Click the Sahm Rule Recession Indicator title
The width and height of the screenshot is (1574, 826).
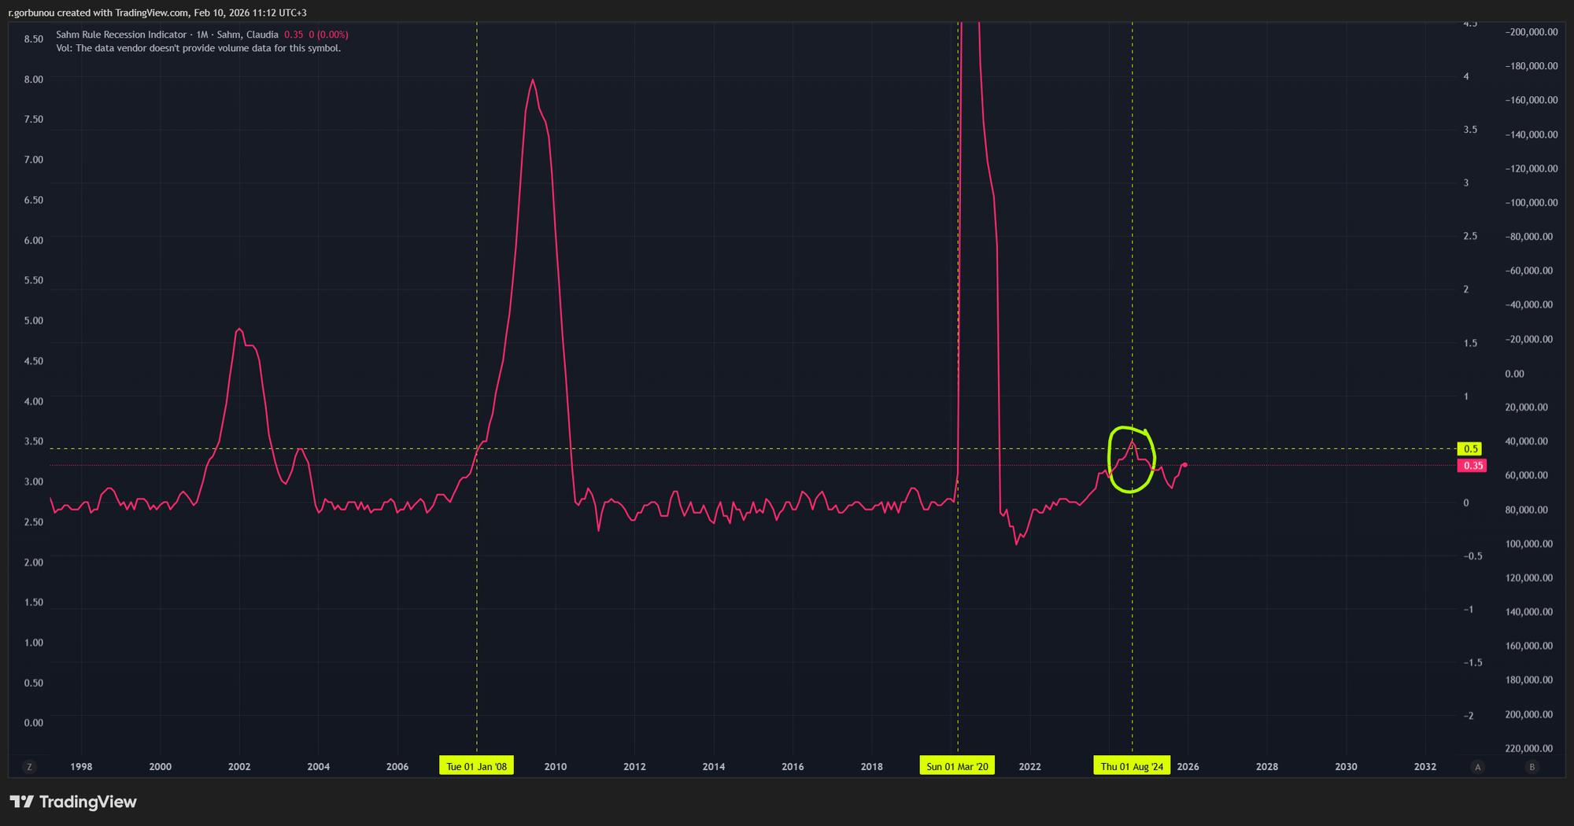[x=121, y=35]
